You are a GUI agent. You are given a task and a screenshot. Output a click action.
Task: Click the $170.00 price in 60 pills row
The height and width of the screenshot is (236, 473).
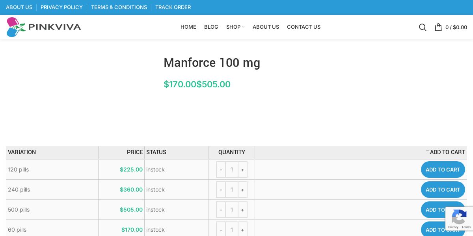click(x=132, y=230)
